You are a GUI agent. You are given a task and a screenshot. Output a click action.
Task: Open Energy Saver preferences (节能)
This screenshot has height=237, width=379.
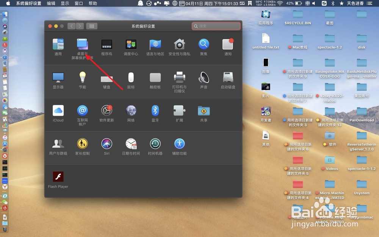click(82, 77)
